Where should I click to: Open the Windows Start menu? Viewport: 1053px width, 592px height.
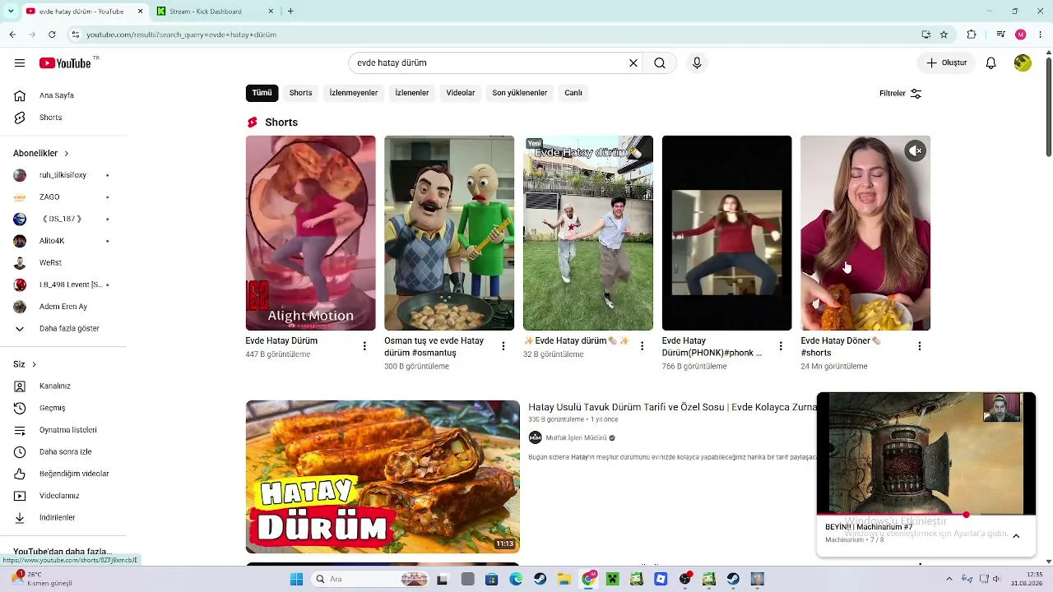[296, 579]
